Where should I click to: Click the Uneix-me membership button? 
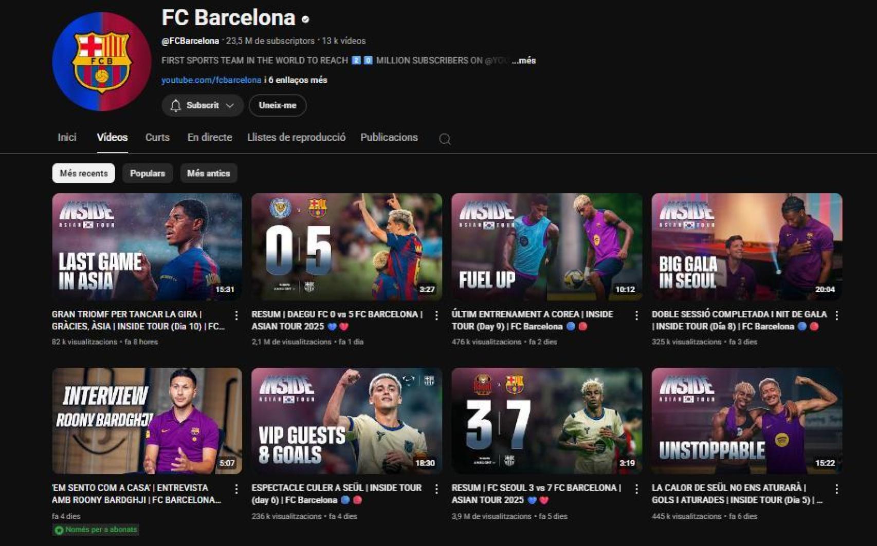click(277, 105)
